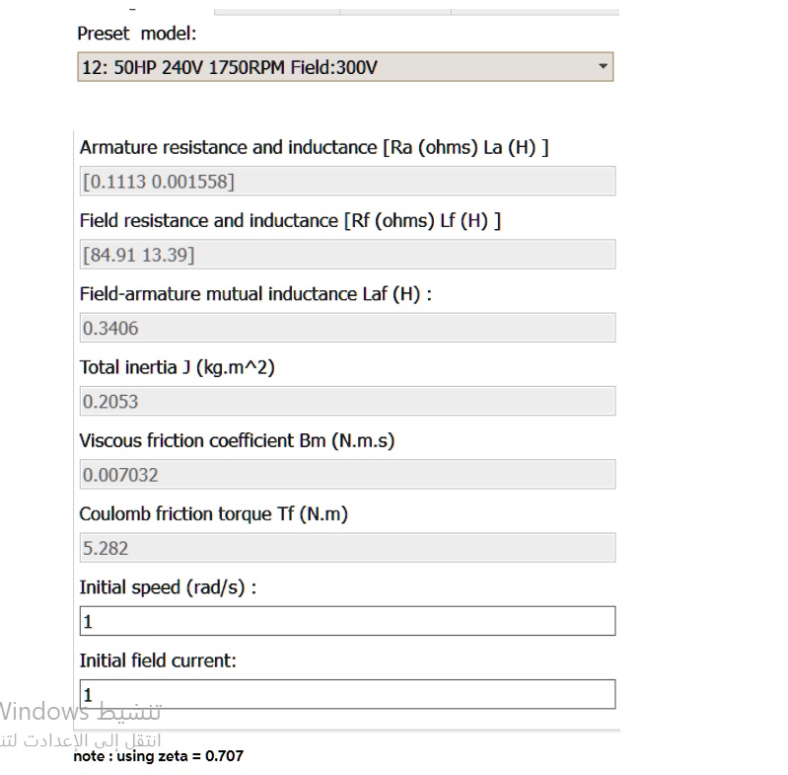Select the field Rf Lf value box
788x775 pixels.
347,255
